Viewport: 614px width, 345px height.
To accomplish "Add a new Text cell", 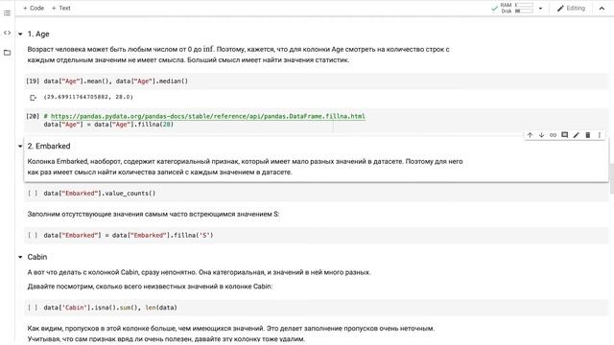I will [x=61, y=8].
